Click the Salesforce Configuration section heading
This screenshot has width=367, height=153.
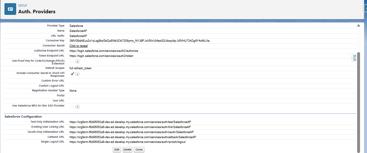point(23,116)
